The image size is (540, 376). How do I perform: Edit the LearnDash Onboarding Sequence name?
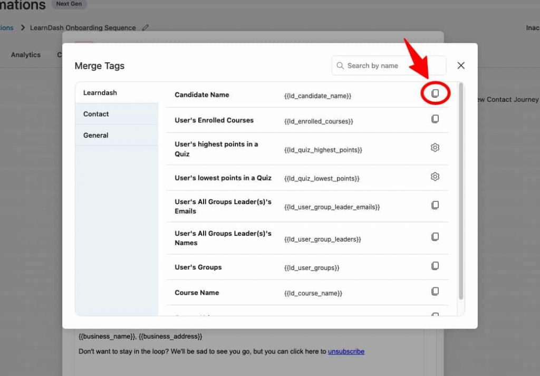click(x=146, y=27)
